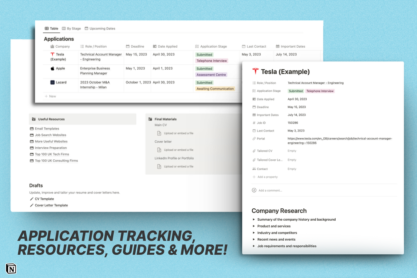This screenshot has width=417, height=278.
Task: Click the Tesla logo icon in table row
Action: click(x=52, y=54)
